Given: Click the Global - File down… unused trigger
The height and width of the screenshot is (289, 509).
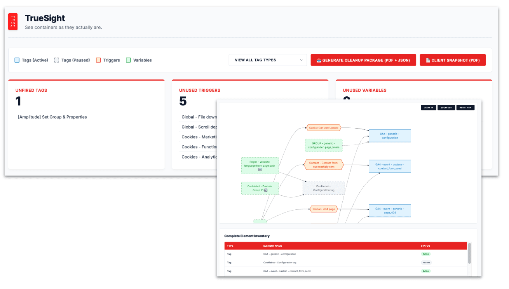Looking at the screenshot, I should pyautogui.click(x=199, y=117).
